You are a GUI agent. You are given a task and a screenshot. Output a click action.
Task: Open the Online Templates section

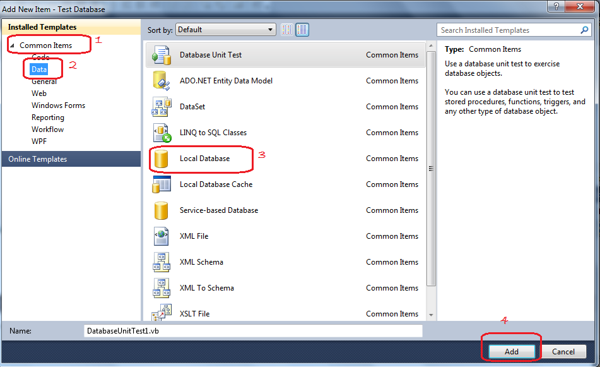pos(71,159)
